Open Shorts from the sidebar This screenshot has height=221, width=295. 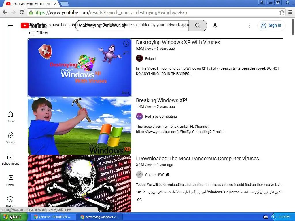coord(10,138)
